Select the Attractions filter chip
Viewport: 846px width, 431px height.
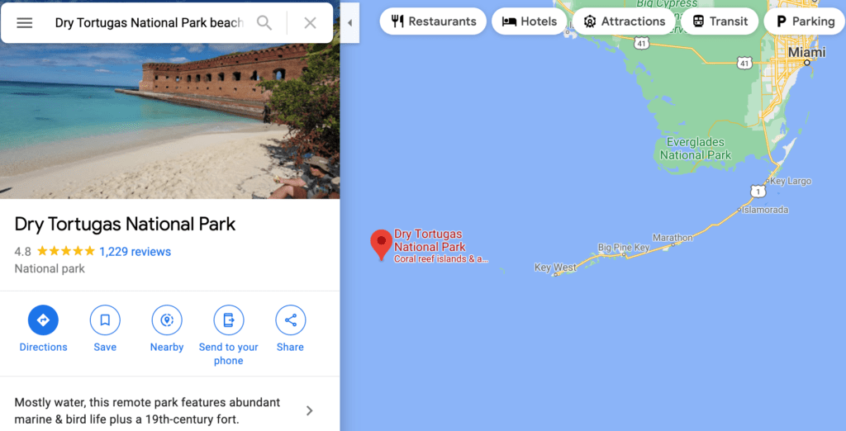(625, 21)
